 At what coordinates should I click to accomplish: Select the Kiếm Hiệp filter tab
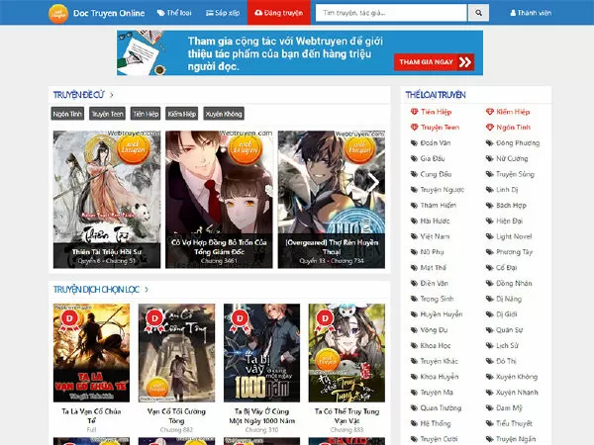click(182, 114)
